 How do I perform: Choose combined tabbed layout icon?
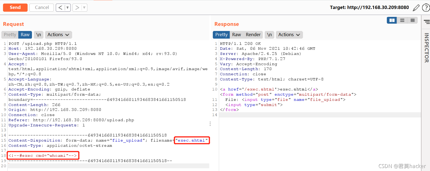[x=413, y=20]
